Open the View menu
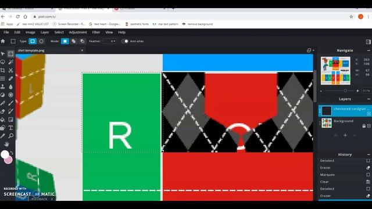The width and height of the screenshot is (372, 209). click(x=109, y=33)
